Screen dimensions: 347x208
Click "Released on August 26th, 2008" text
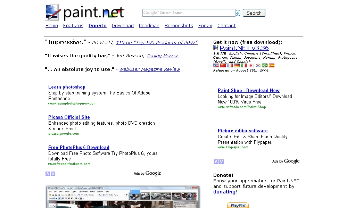click(241, 70)
